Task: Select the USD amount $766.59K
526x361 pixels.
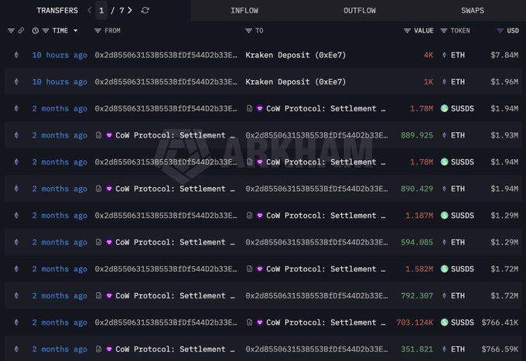Action: click(500, 349)
